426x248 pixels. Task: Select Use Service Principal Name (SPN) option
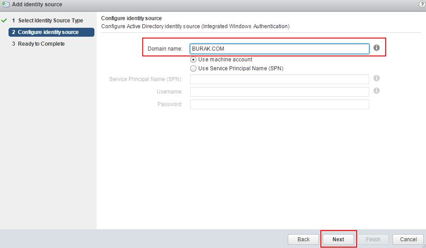point(193,68)
